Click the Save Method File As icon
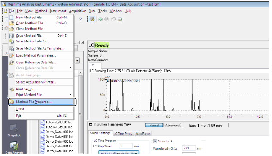 (x=12, y=41)
